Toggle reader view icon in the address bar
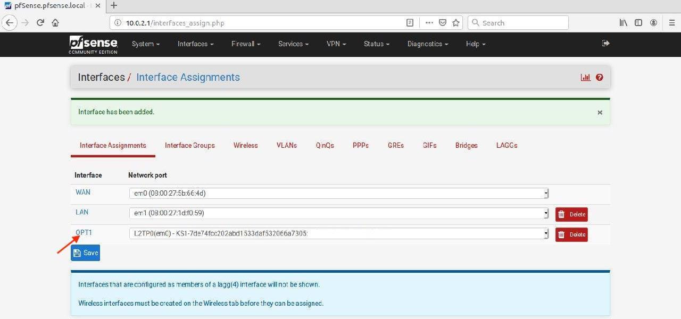681x319 pixels. 410,23
